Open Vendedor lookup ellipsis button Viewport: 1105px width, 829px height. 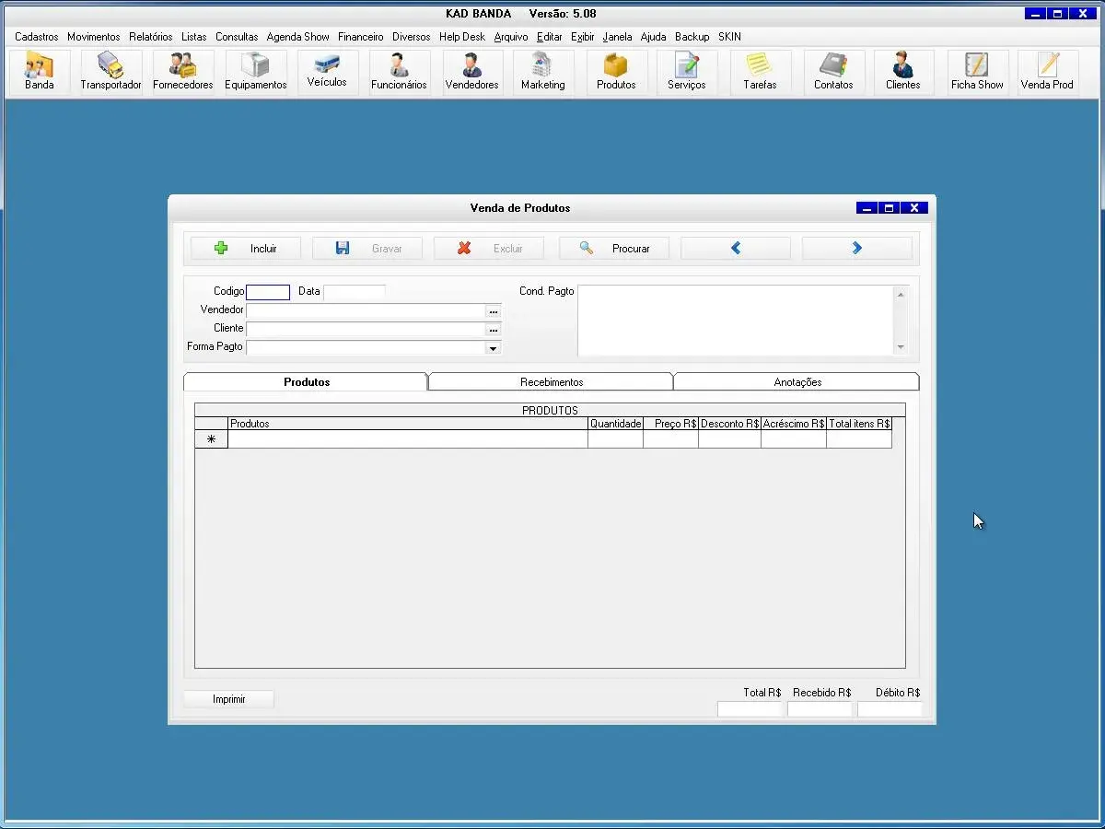pos(494,311)
